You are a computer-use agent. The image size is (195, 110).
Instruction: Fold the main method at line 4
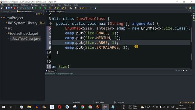coord(51,23)
